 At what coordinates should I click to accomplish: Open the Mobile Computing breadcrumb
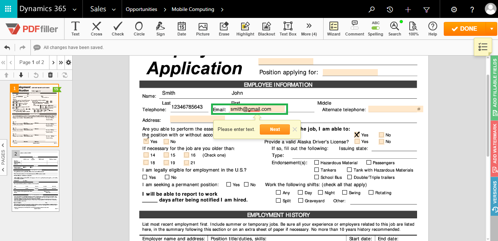point(193,10)
